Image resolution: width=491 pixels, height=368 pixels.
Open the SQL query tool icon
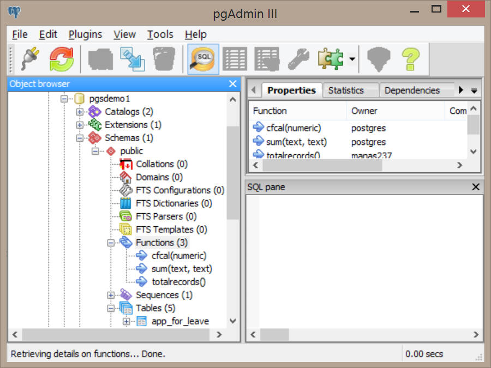(x=203, y=59)
